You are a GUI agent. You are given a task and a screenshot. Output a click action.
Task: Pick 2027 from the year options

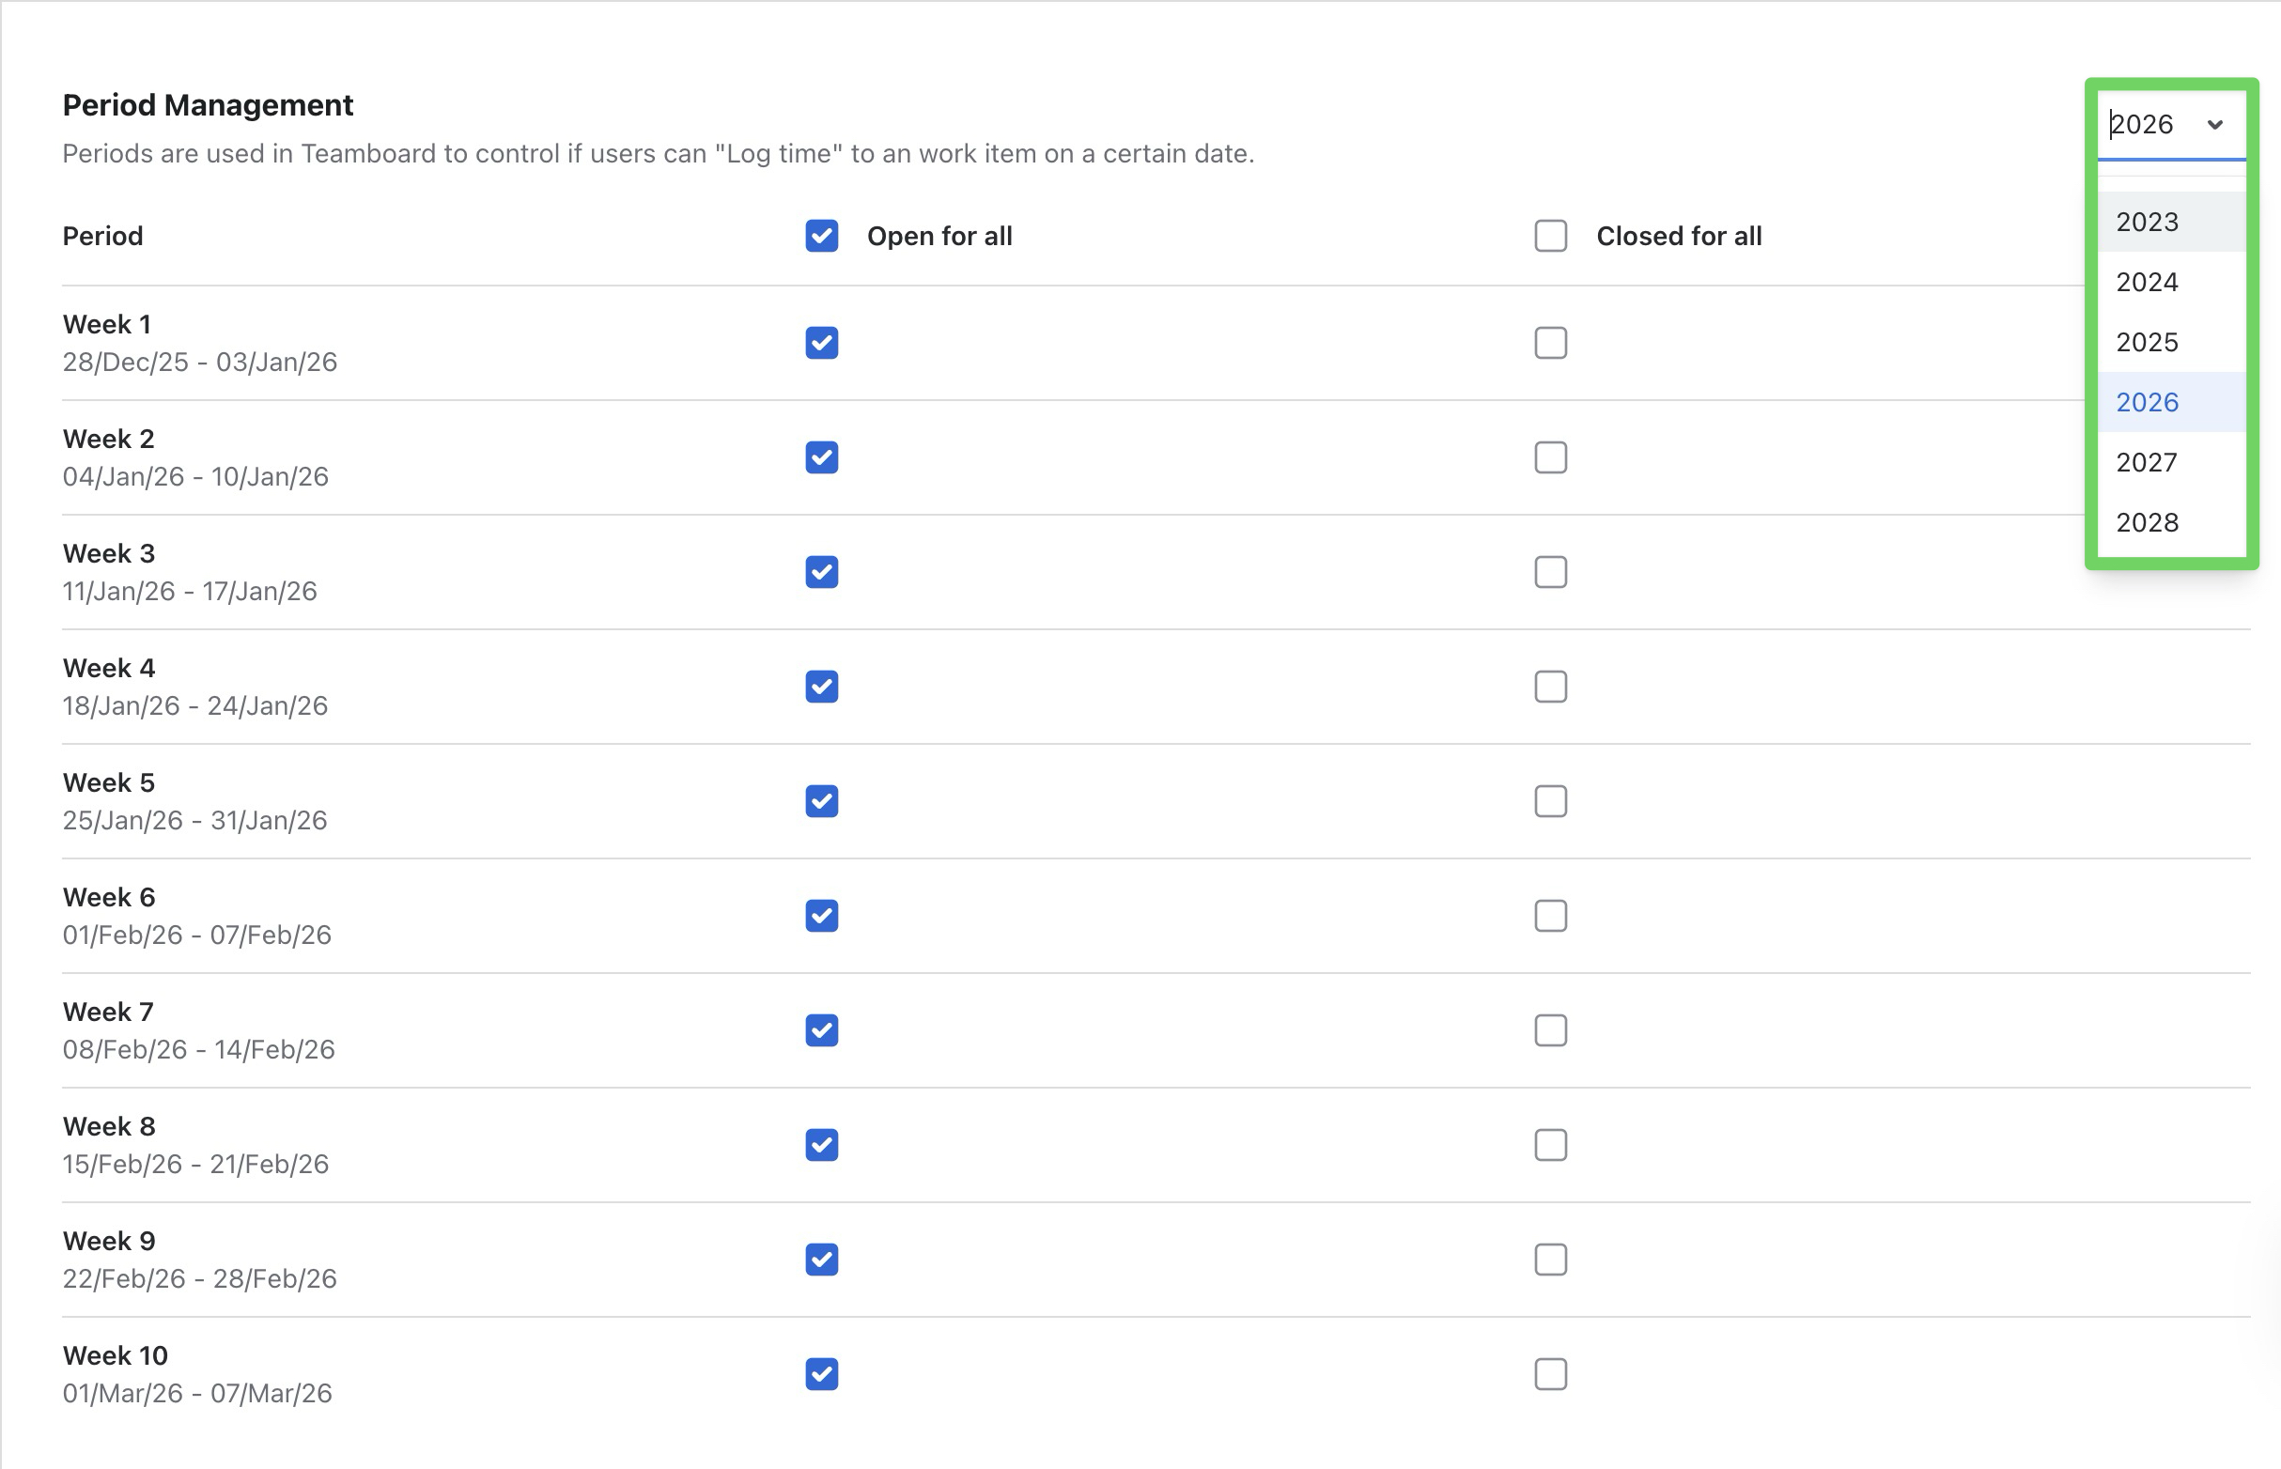tap(2147, 462)
